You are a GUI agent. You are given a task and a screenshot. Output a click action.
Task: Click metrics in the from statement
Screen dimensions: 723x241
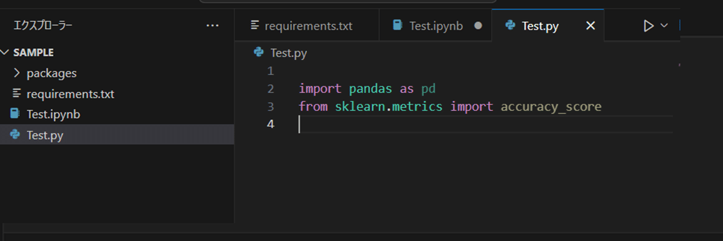click(x=417, y=107)
